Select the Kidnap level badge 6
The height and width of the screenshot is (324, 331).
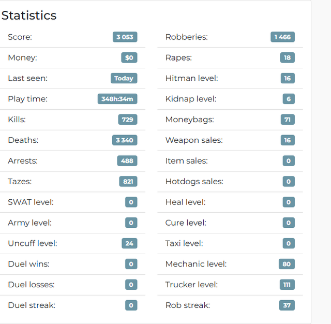pyautogui.click(x=289, y=99)
